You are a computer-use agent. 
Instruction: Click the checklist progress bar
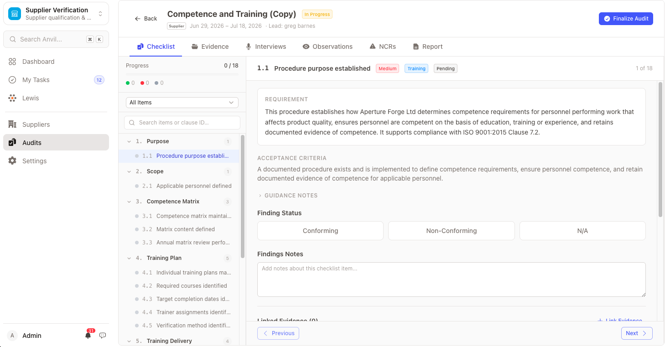pos(182,74)
